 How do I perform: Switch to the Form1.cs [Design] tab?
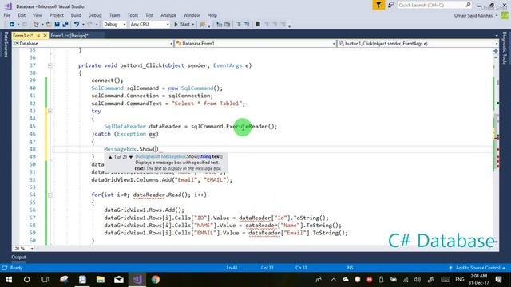(69, 35)
